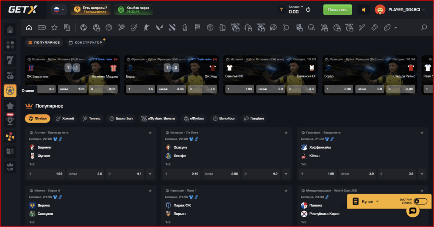This screenshot has height=227, width=434.
Task: Click the sound speaker icon
Action: (363, 10)
